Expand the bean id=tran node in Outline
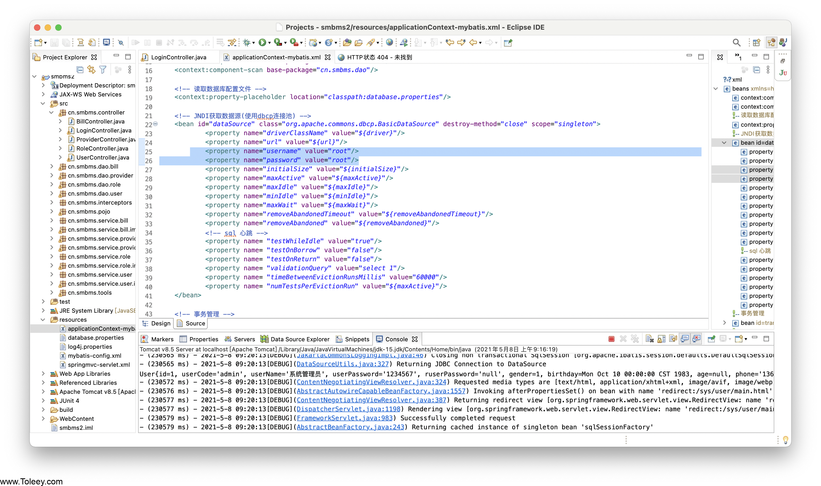Image resolution: width=821 pixels, height=486 pixels. (725, 323)
